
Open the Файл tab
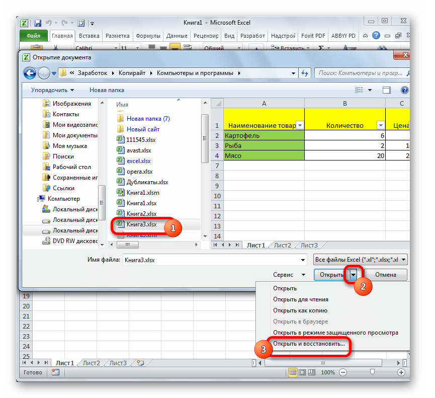point(34,36)
